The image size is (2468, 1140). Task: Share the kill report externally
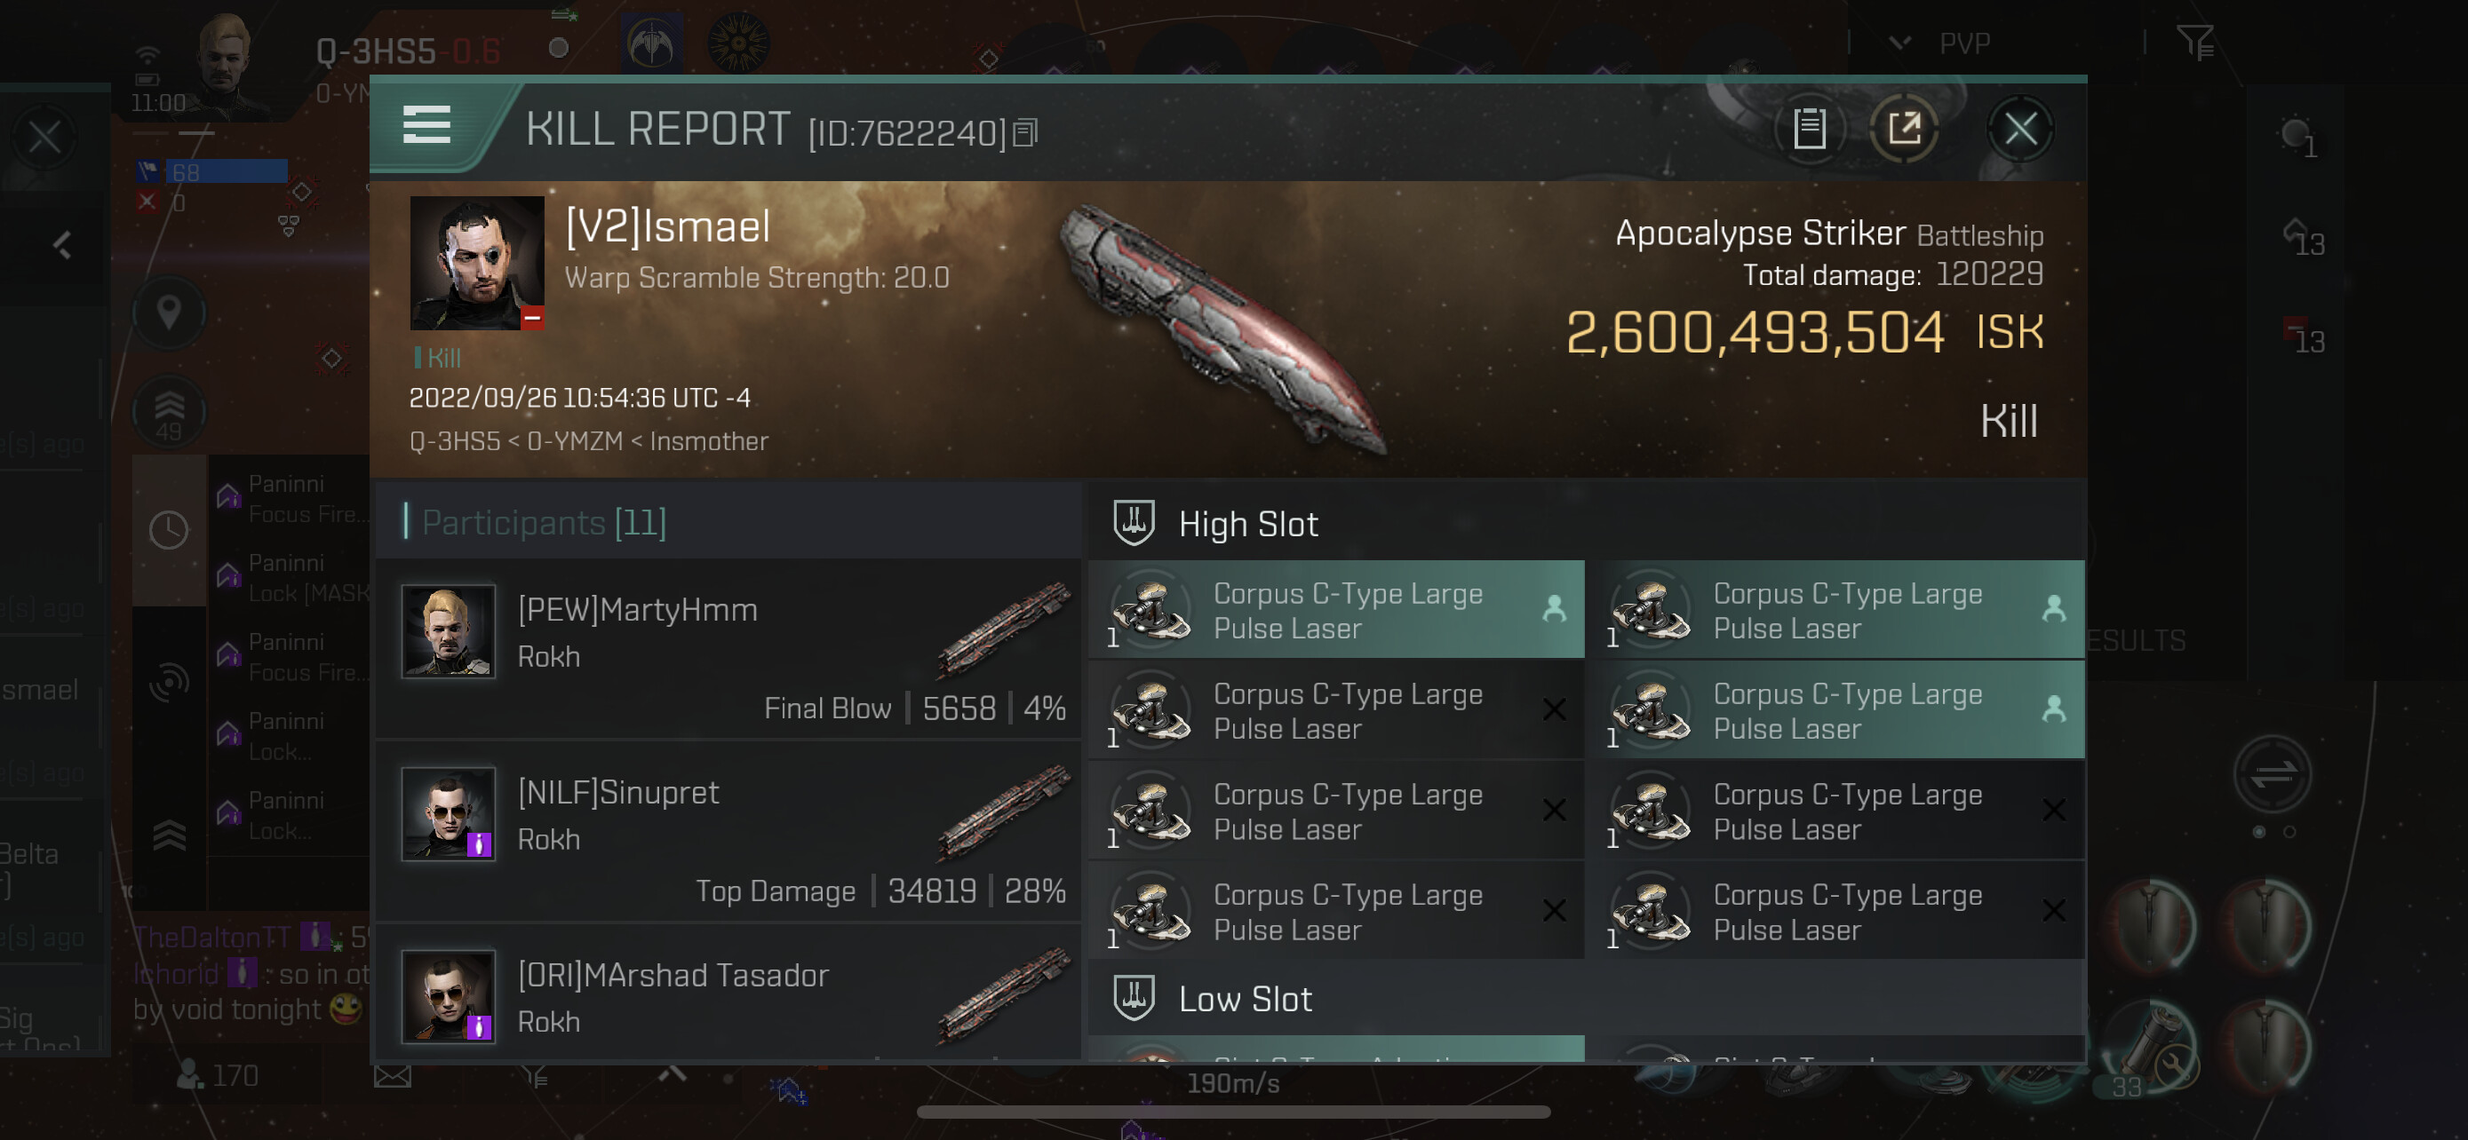(1904, 128)
